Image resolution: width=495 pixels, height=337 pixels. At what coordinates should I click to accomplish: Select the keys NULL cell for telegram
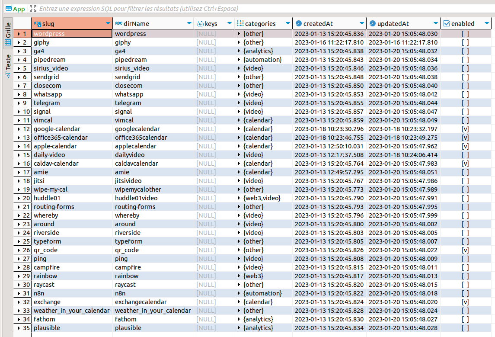214,103
